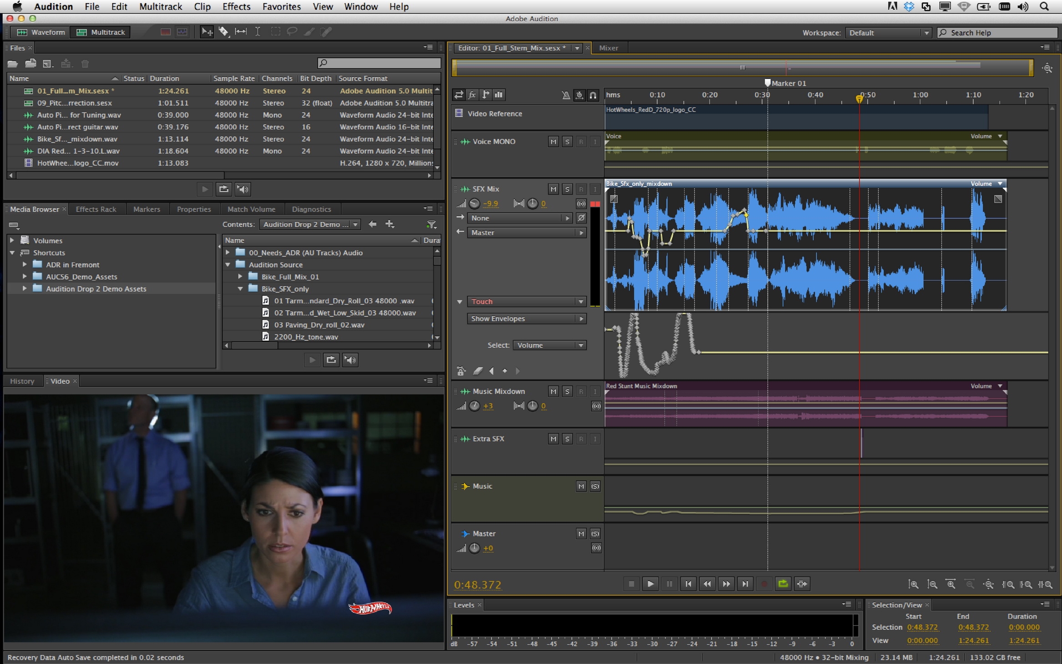Image resolution: width=1062 pixels, height=664 pixels.
Task: Switch to Waveform view button
Action: 41,32
